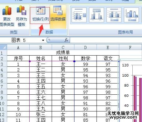Choose third chart layout thumbnail in the gallery
The image size is (142, 122).
pyautogui.click(x=114, y=15)
